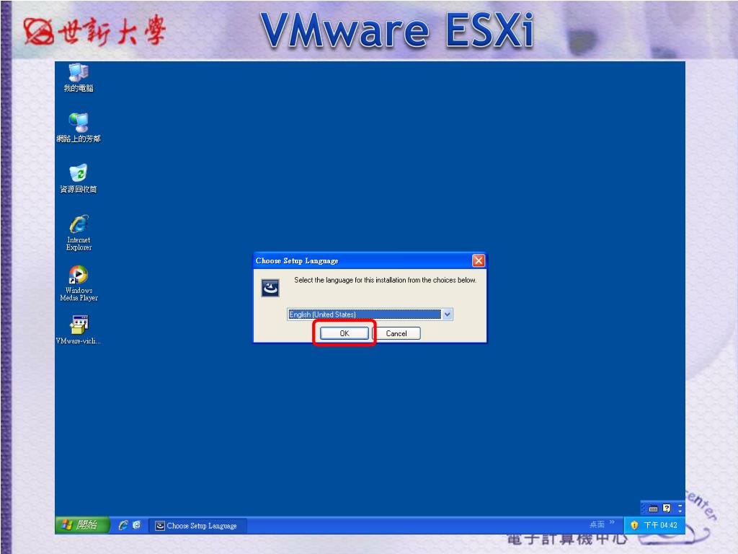This screenshot has height=554, width=738.
Task: Click the language bar help icon
Action: coord(667,509)
